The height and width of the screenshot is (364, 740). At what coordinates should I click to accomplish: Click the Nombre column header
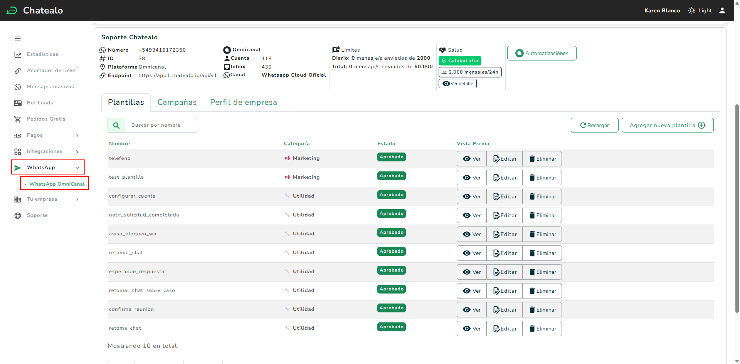119,144
